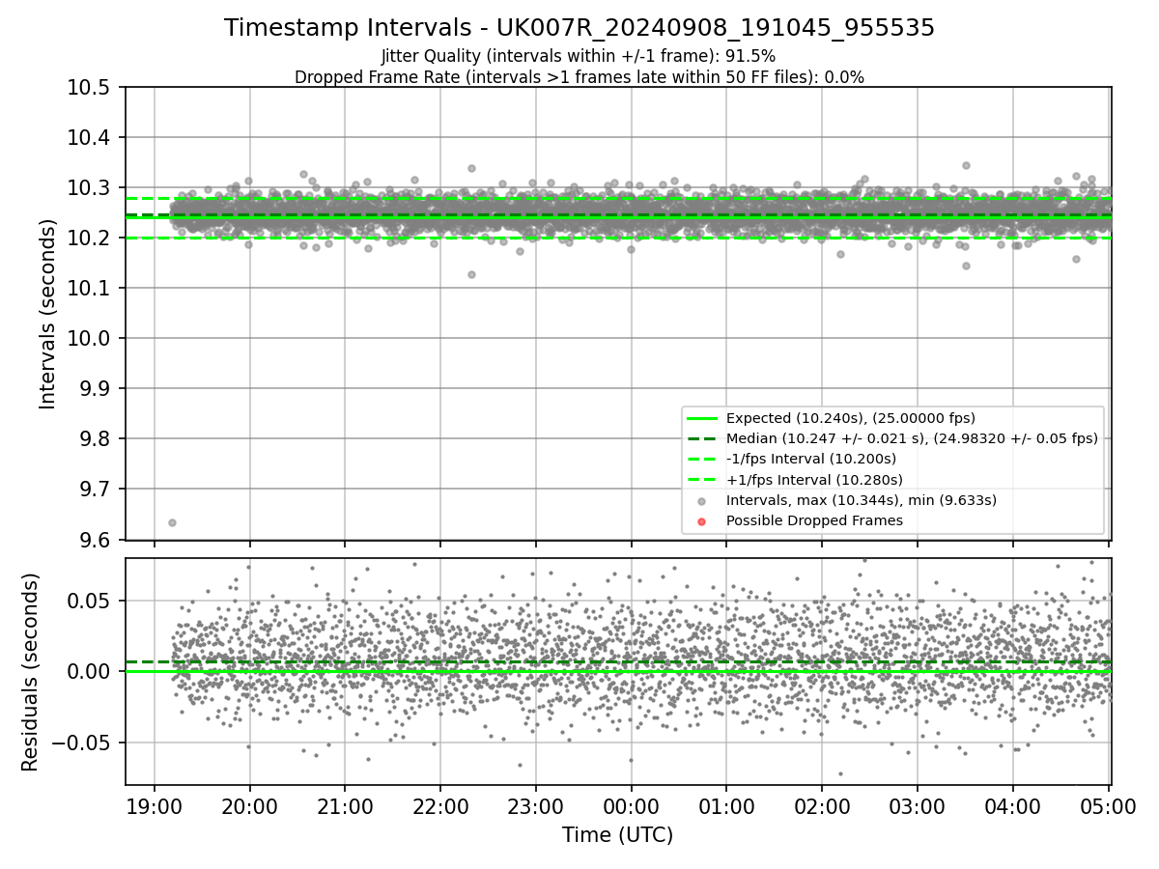The image size is (1159, 869).
Task: Click the '23:00' time tick label
Action: [536, 805]
